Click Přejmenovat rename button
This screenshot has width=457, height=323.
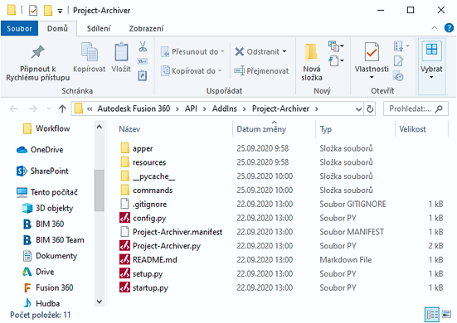pos(261,70)
